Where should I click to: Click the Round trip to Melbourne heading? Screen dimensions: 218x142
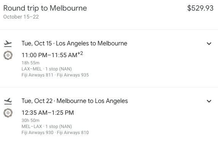[45, 8]
